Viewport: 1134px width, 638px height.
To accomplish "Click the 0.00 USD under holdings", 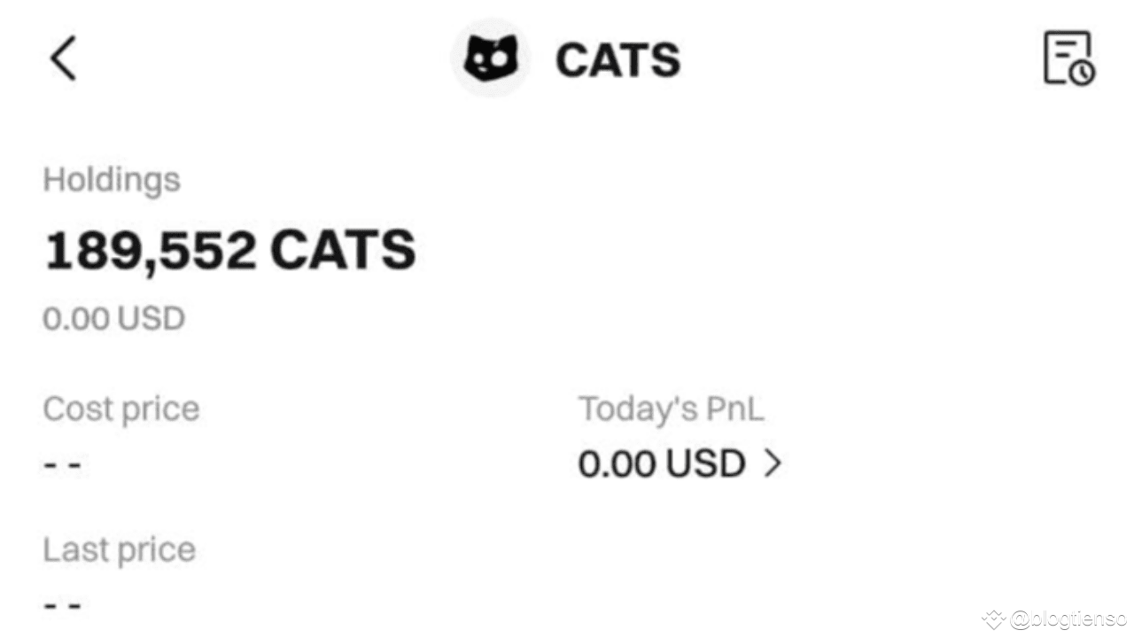I will point(113,317).
